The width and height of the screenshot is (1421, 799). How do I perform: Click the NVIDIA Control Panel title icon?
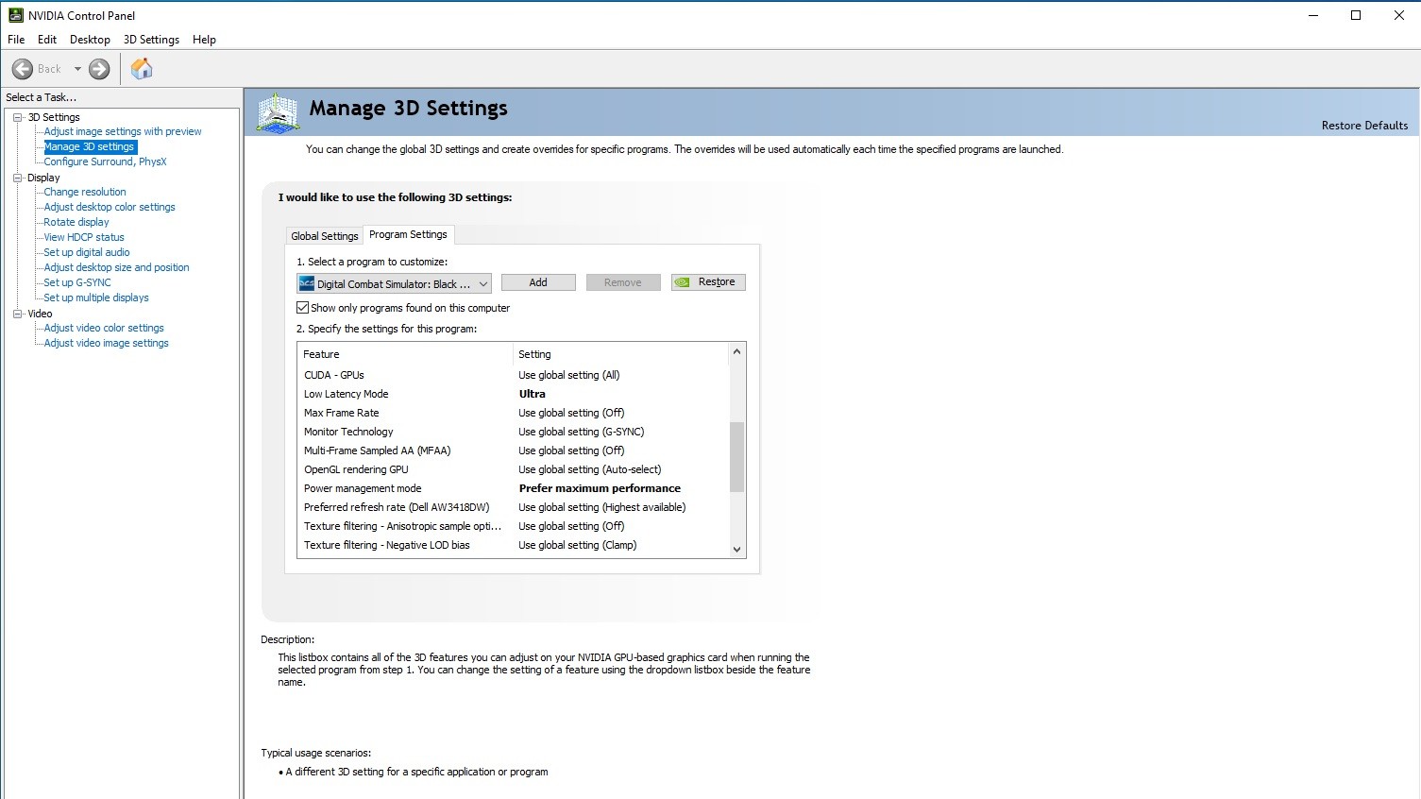[x=15, y=15]
